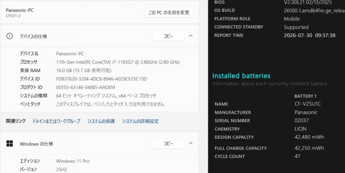Click the デバイス ID label
This screenshot has width=345, height=173.
click(x=30, y=79)
